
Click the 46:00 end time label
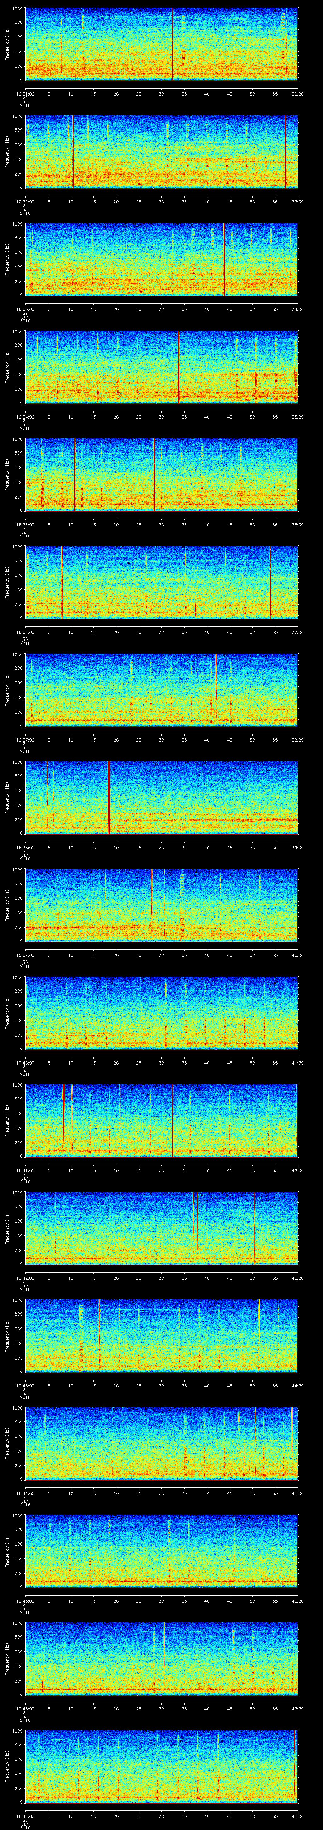[297, 1600]
